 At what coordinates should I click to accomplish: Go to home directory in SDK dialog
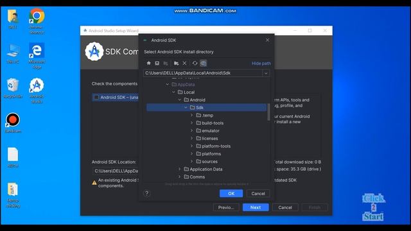click(x=148, y=63)
